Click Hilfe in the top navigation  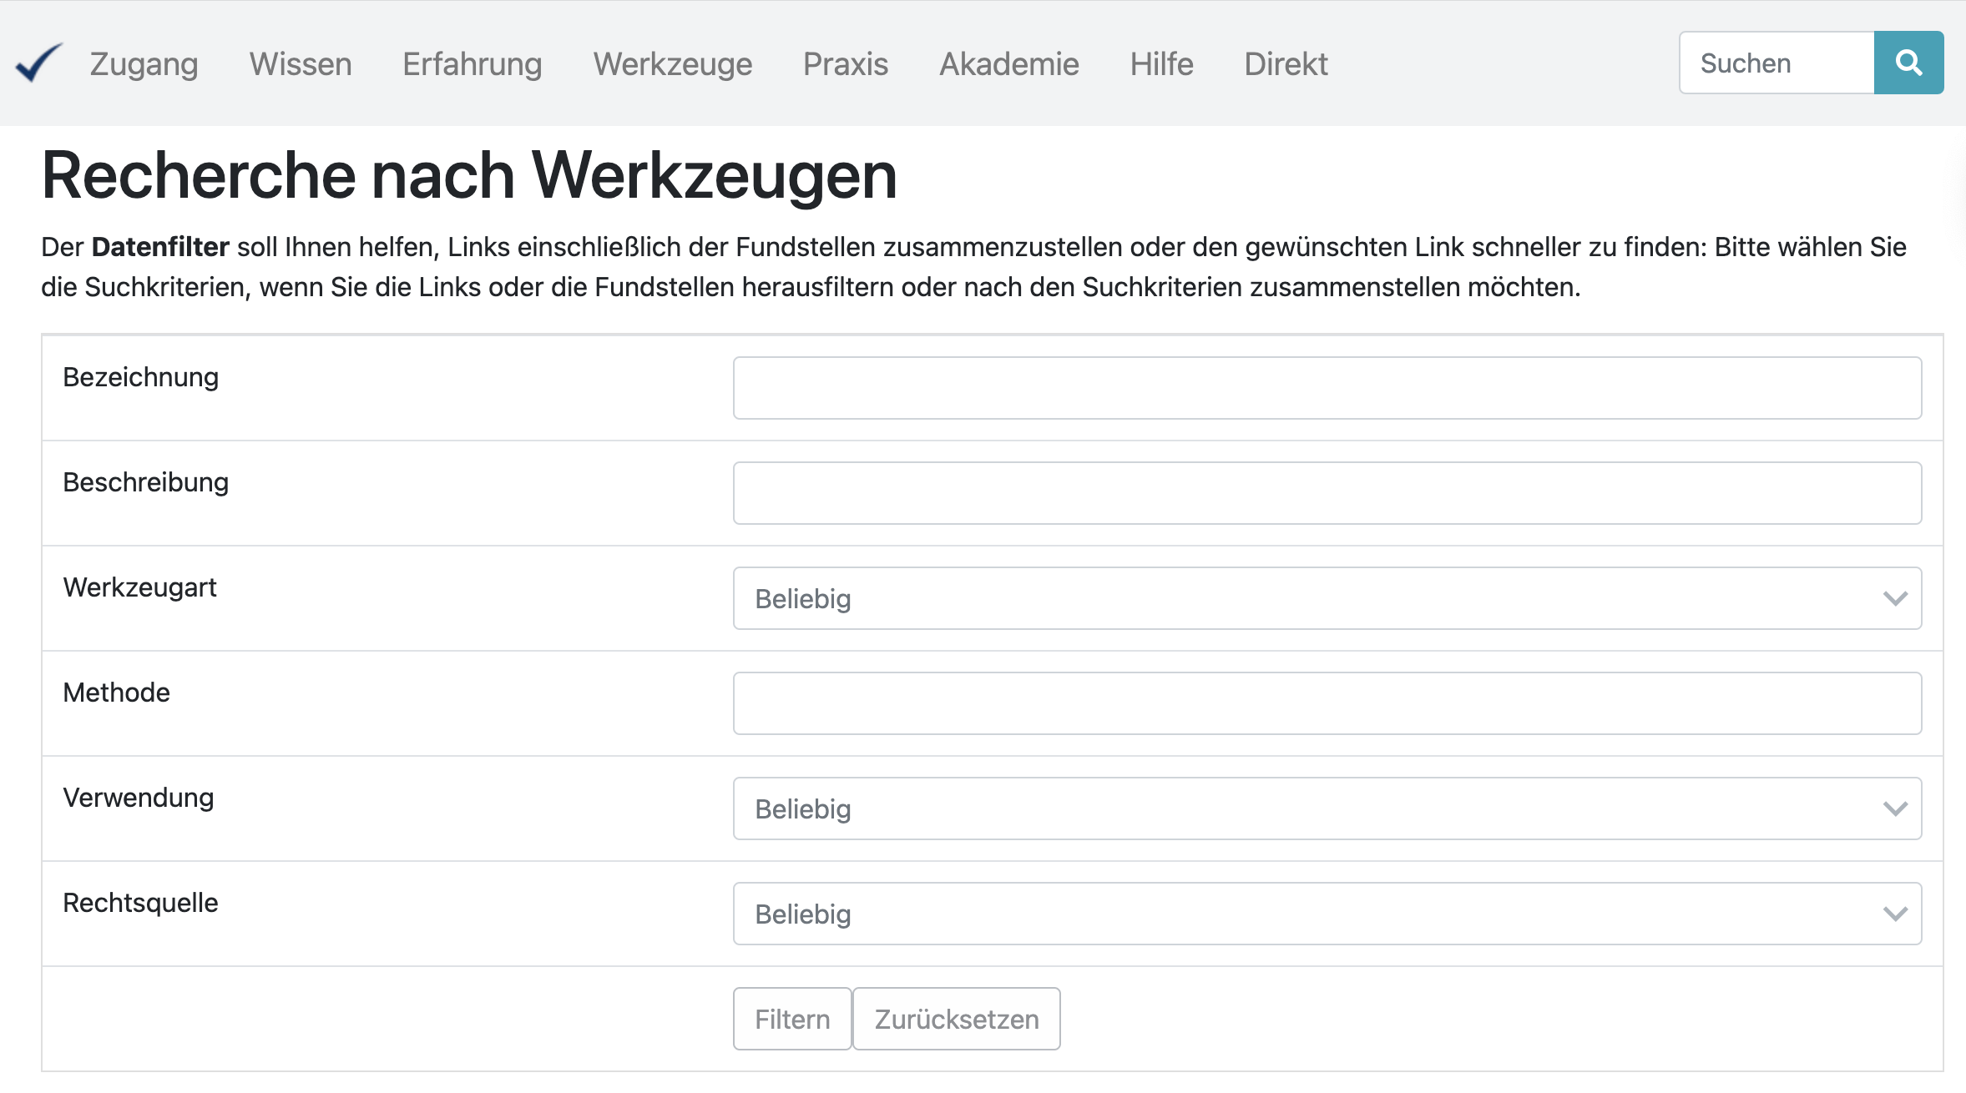click(x=1161, y=64)
